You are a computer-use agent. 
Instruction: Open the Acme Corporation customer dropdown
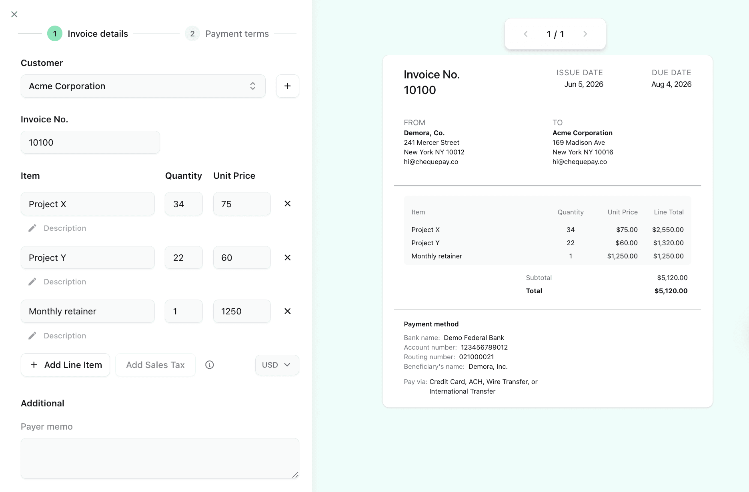[x=143, y=86]
